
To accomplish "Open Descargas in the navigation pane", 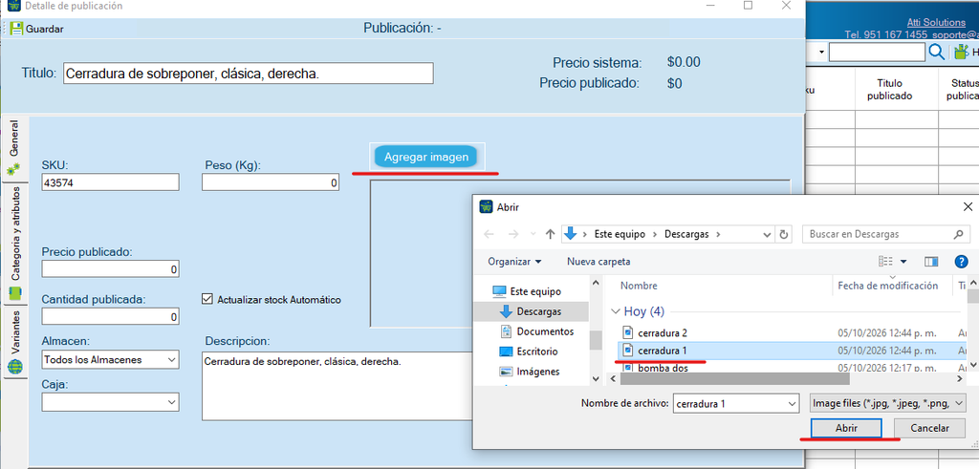I will coord(537,311).
